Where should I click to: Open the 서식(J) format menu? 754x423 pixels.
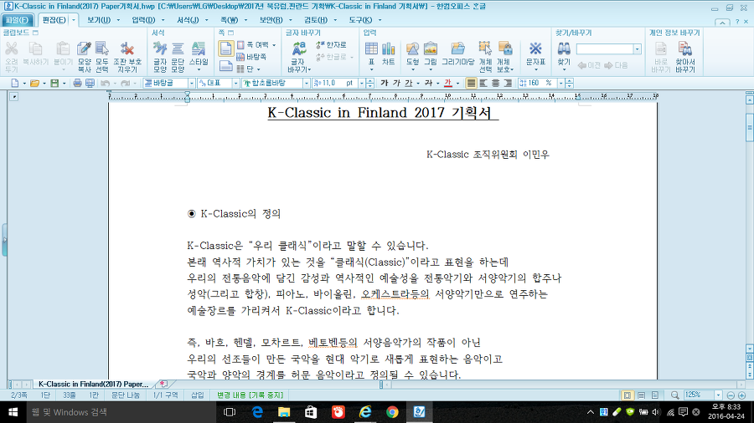(x=188, y=20)
